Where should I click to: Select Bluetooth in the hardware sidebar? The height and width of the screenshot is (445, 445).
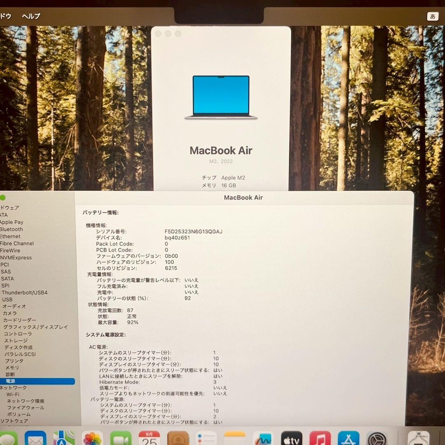tap(12, 229)
